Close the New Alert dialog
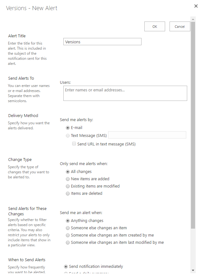Viewport: 202px width, 277px height. 196,6
